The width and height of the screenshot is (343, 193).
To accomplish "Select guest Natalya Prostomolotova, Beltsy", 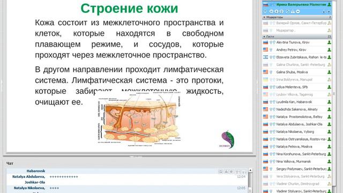I will (297, 117).
